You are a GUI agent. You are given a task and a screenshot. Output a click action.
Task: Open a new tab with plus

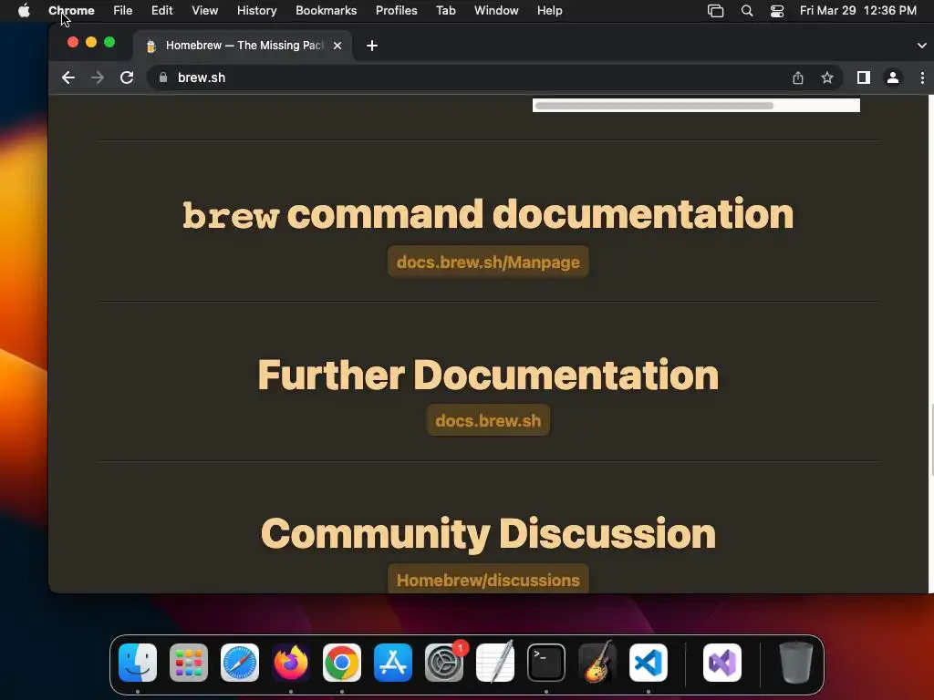[372, 46]
